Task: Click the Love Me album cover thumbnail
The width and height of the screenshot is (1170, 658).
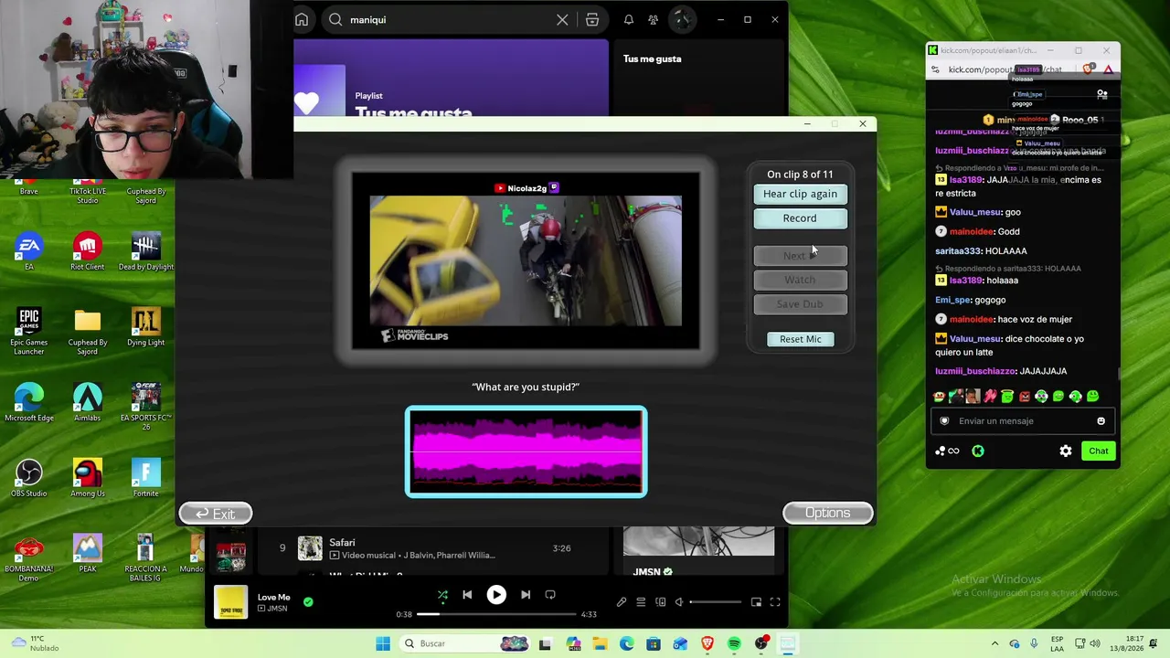Action: [x=230, y=602]
